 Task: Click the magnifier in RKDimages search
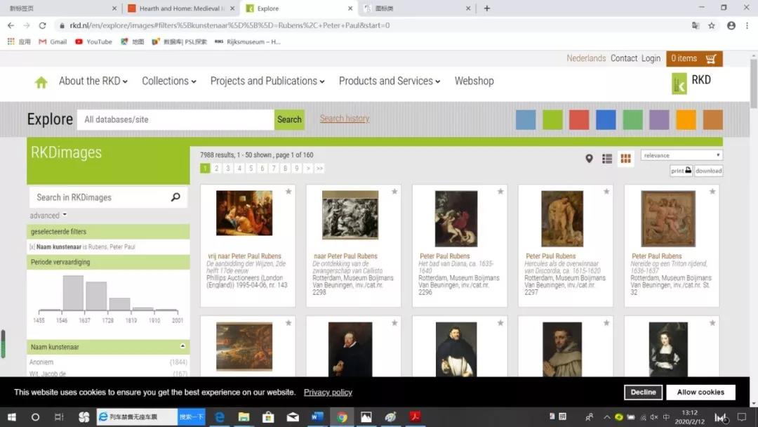point(175,197)
